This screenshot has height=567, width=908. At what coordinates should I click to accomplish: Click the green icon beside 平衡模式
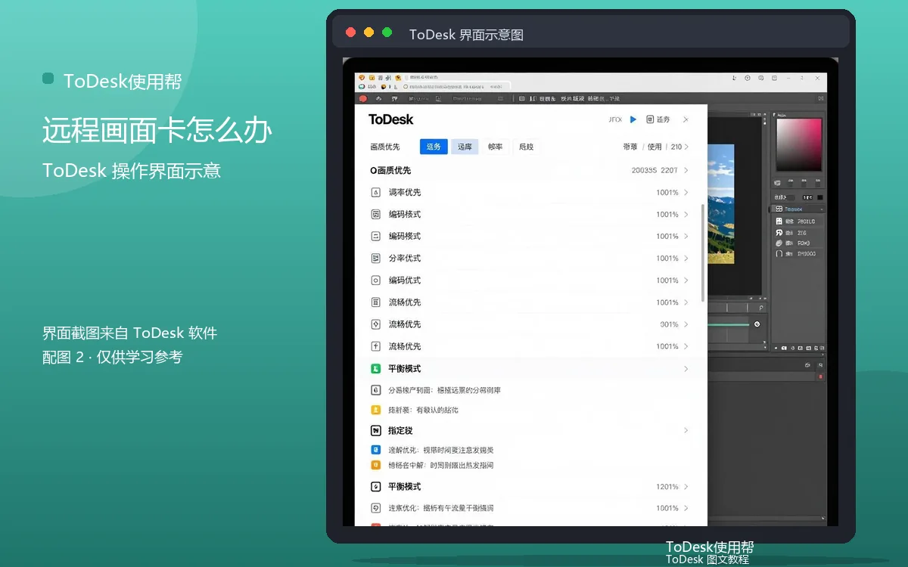click(375, 369)
